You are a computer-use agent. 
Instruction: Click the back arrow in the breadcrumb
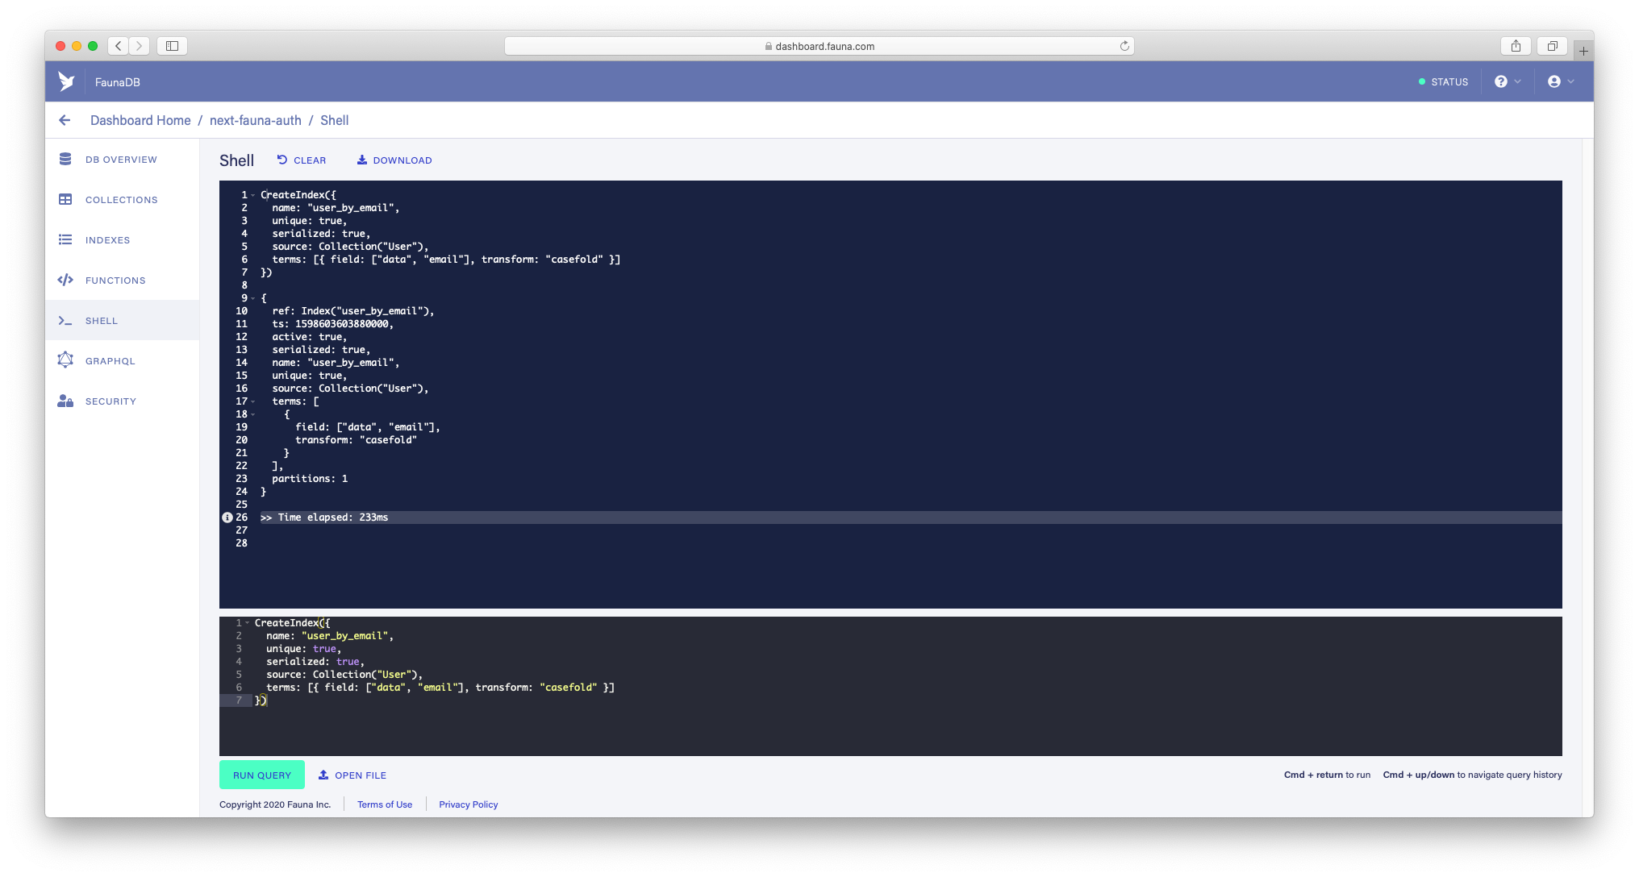65,120
